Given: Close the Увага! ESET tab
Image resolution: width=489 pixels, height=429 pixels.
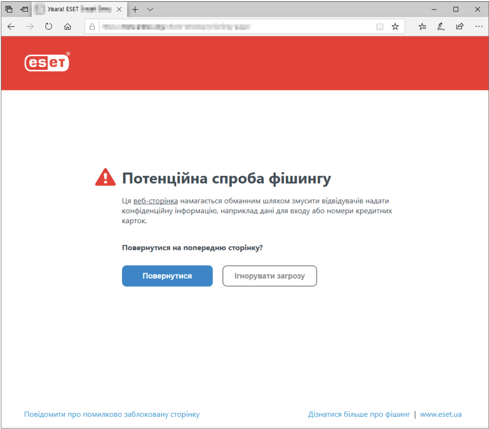Looking at the screenshot, I should (119, 9).
